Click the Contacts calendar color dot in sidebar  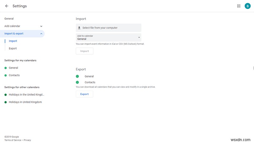click(6, 75)
